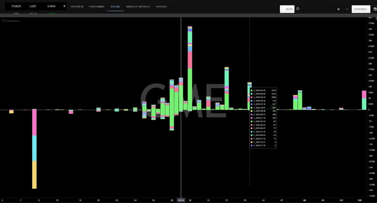Select the Volume tab
This screenshot has width=377, height=203.
[x=115, y=7]
